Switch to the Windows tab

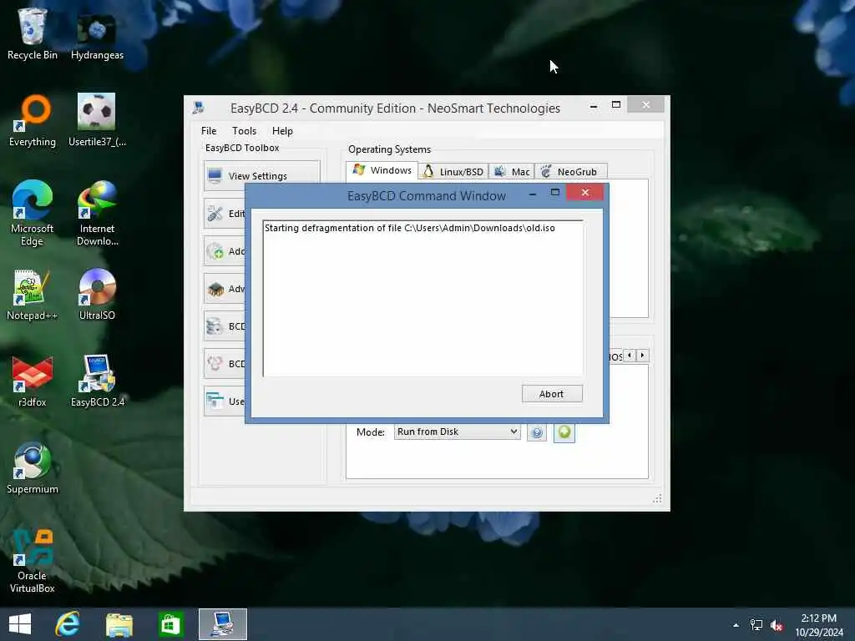pyautogui.click(x=382, y=170)
